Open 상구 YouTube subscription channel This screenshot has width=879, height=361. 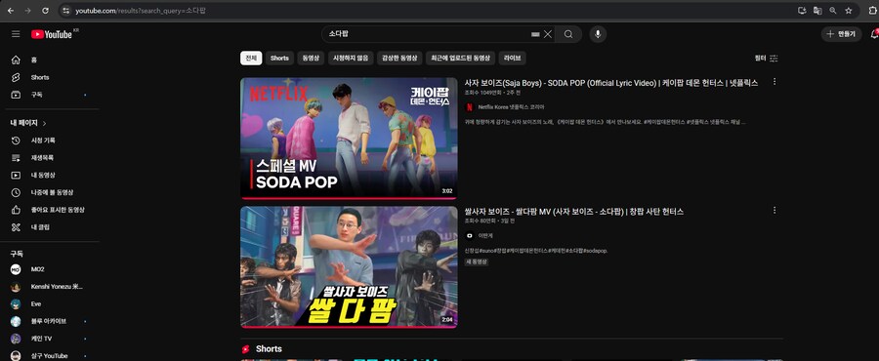tap(50, 356)
